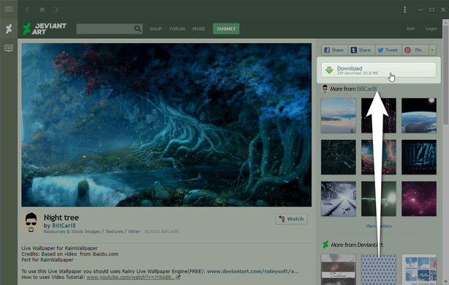Click the Login link
Viewport: 449px width, 285px height.
pyautogui.click(x=431, y=29)
